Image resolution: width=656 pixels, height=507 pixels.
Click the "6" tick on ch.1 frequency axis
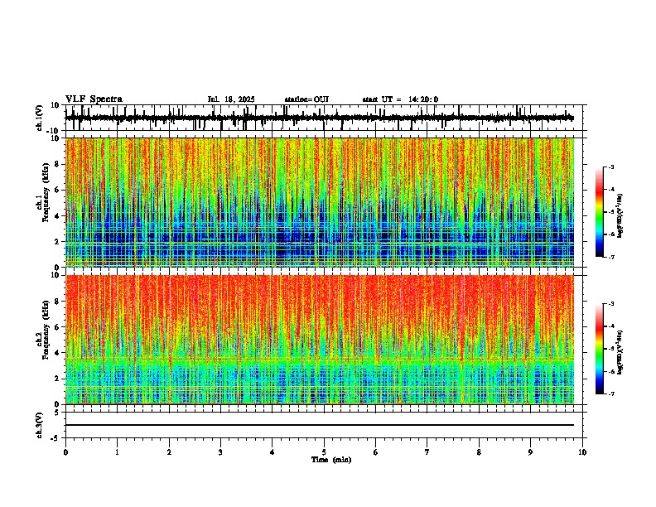pos(58,190)
